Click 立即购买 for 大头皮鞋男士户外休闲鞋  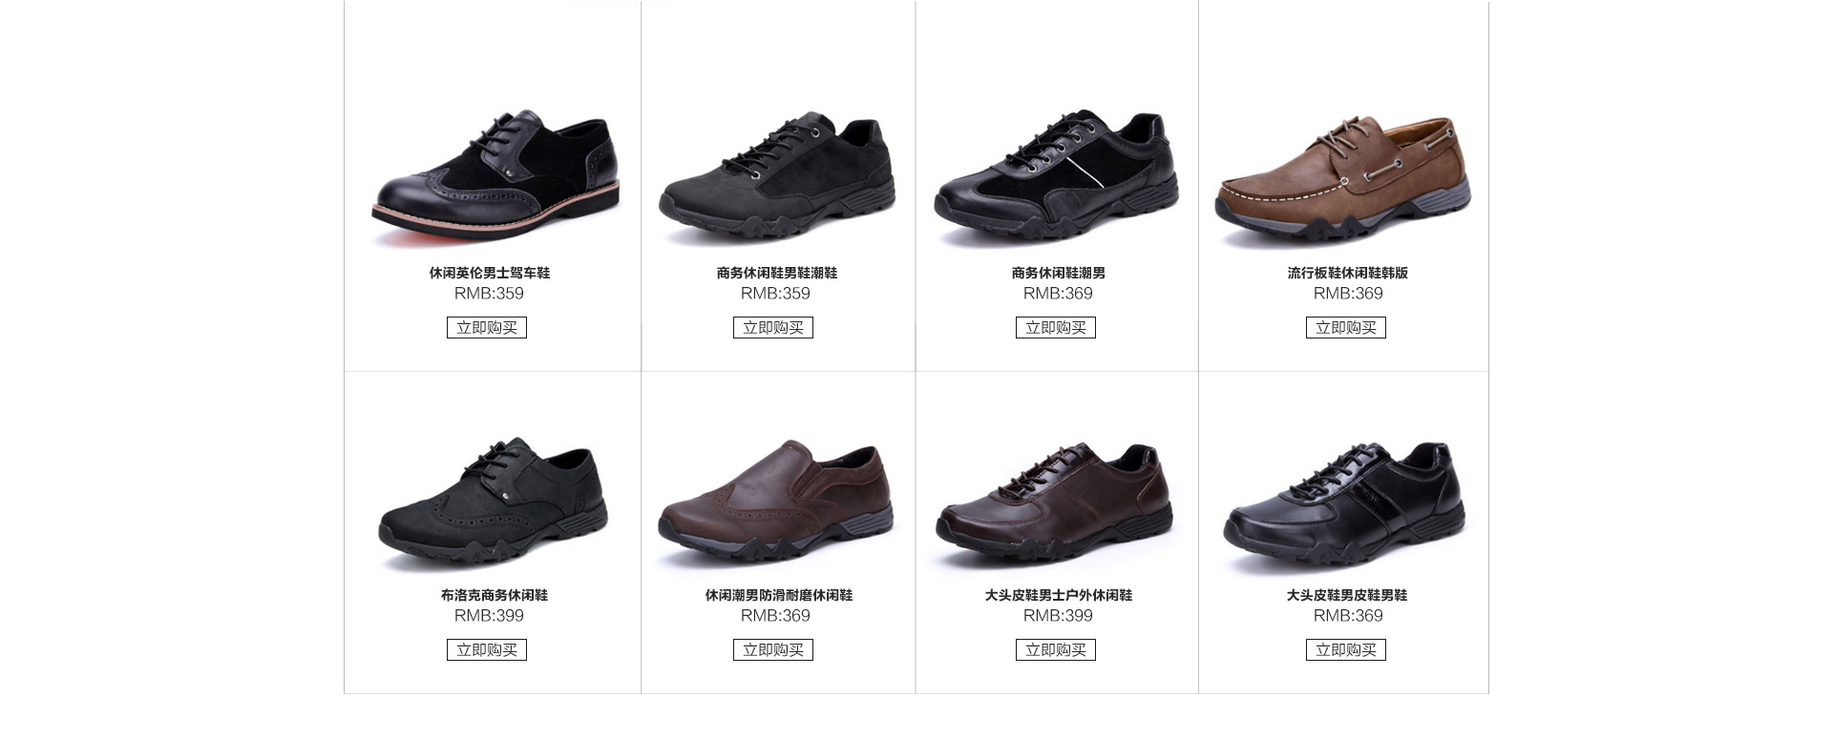click(x=1056, y=650)
